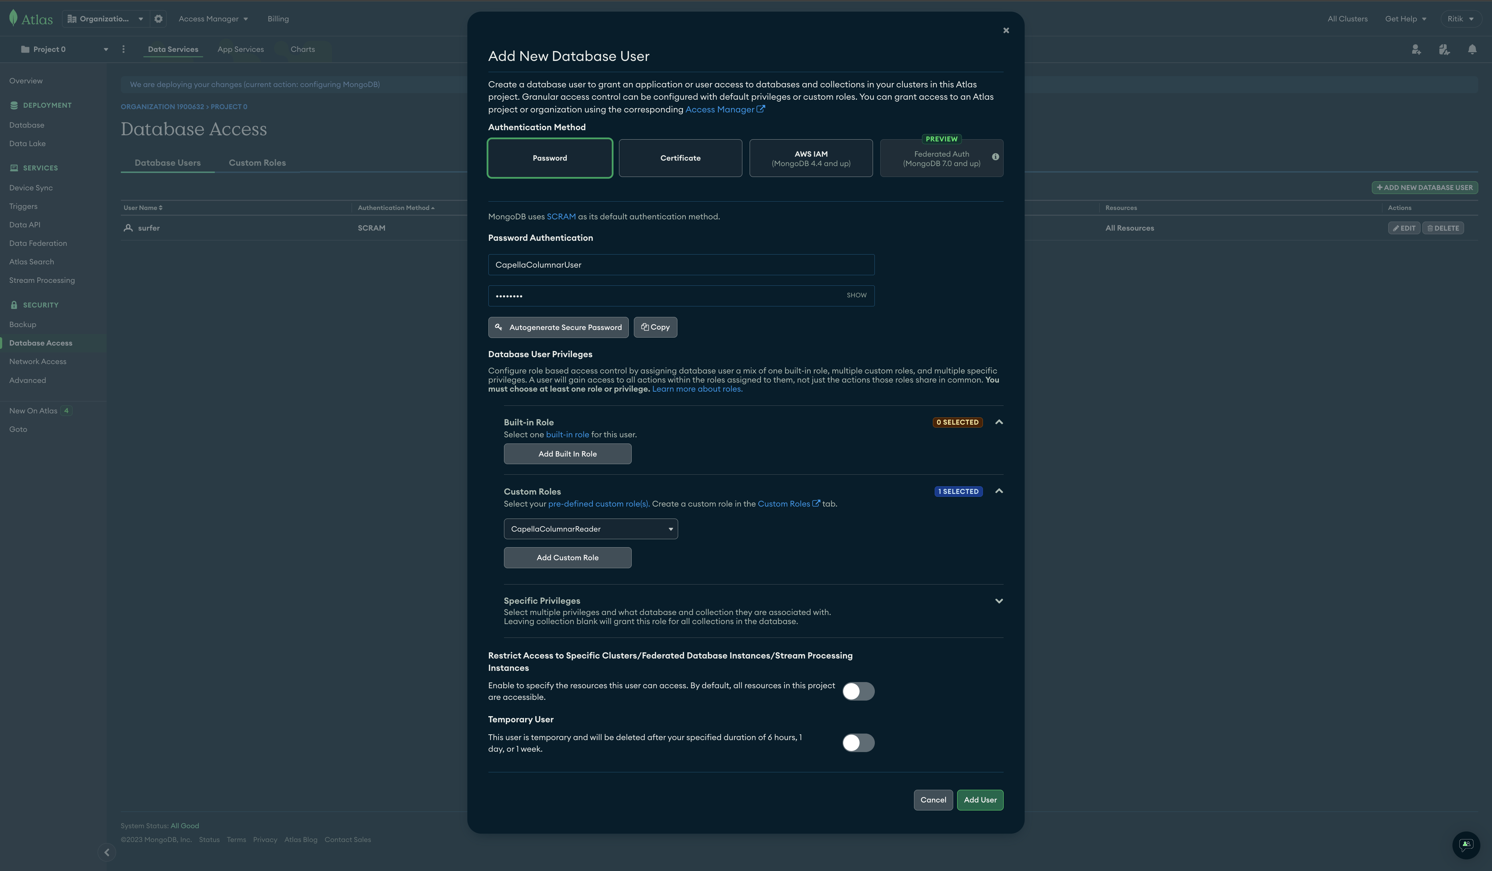Click SHOW to reveal the password
Image resolution: width=1492 pixels, height=871 pixels.
click(856, 295)
